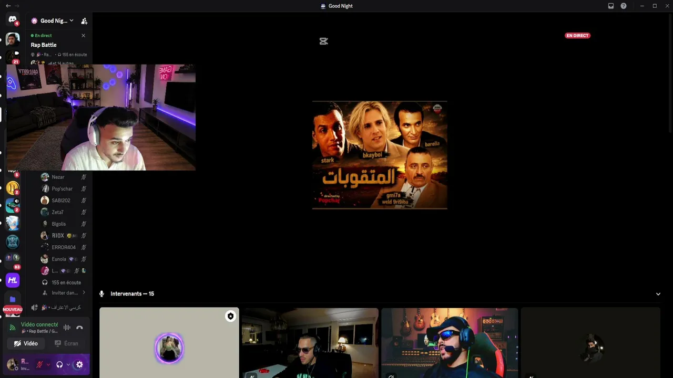
Task: Select listener Nezar in the list
Action: 63,177
